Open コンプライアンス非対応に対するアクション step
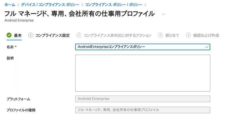This screenshot has height=133, width=227. point(114,35)
